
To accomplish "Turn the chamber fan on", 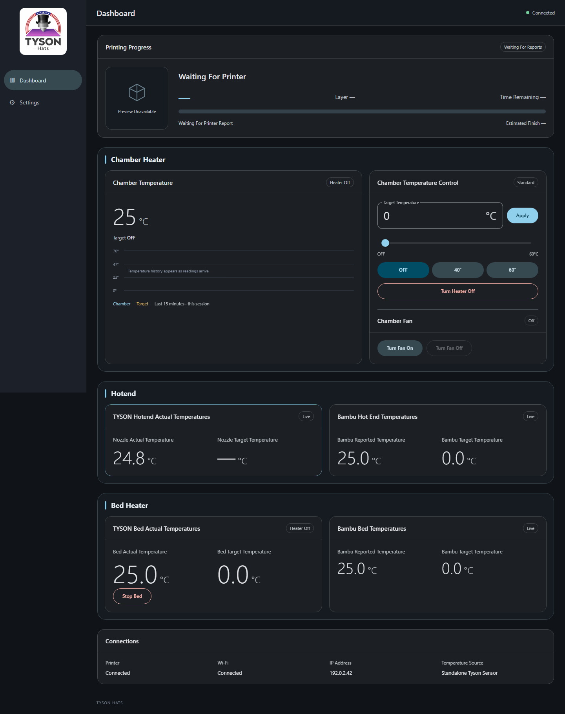I will click(400, 348).
